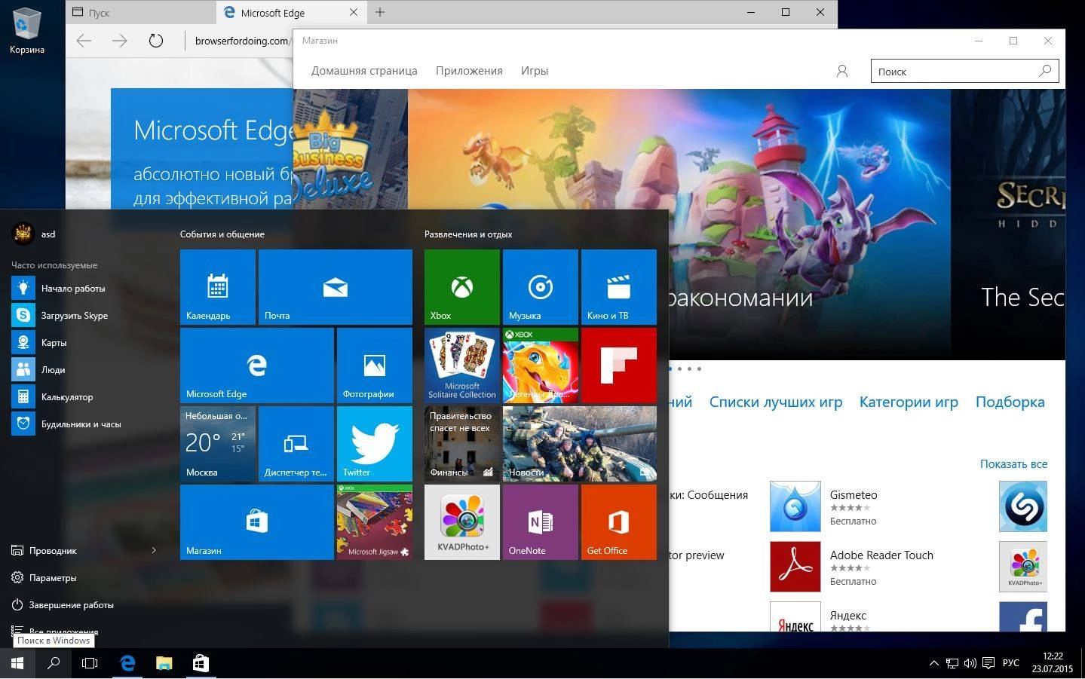Open the phone companion tile (Диспетчер те...)
This screenshot has width=1085, height=679.
click(x=296, y=444)
